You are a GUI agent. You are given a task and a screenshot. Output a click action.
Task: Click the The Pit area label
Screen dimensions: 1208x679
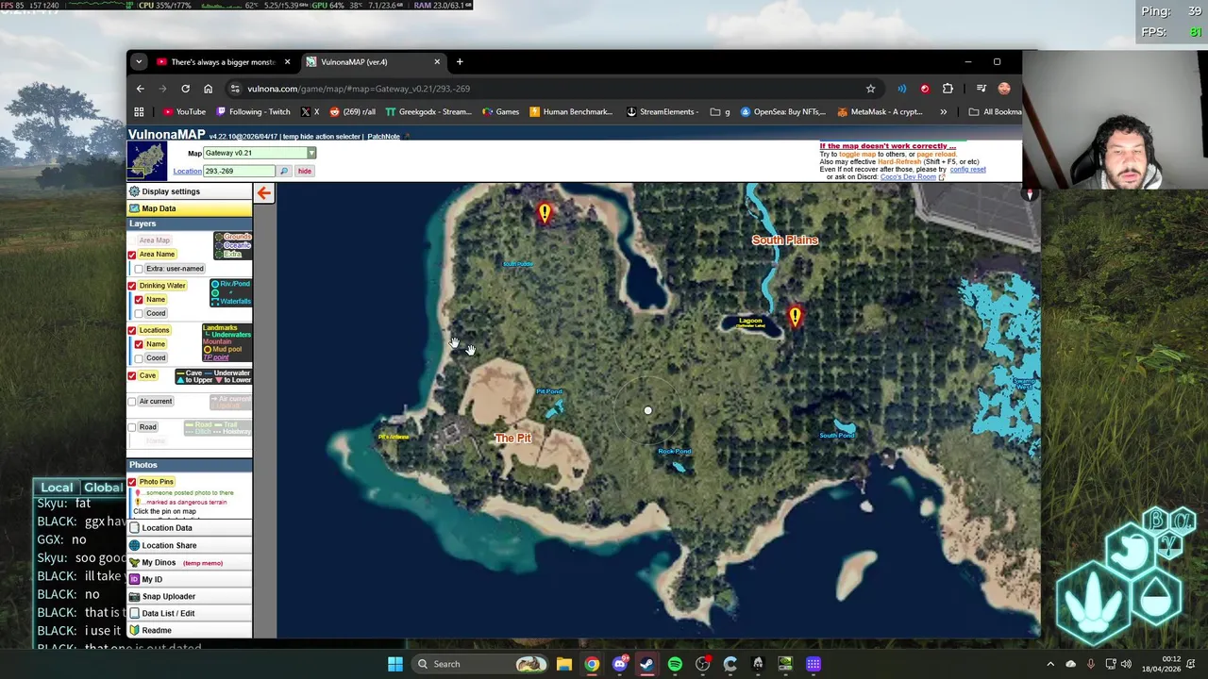tap(513, 439)
